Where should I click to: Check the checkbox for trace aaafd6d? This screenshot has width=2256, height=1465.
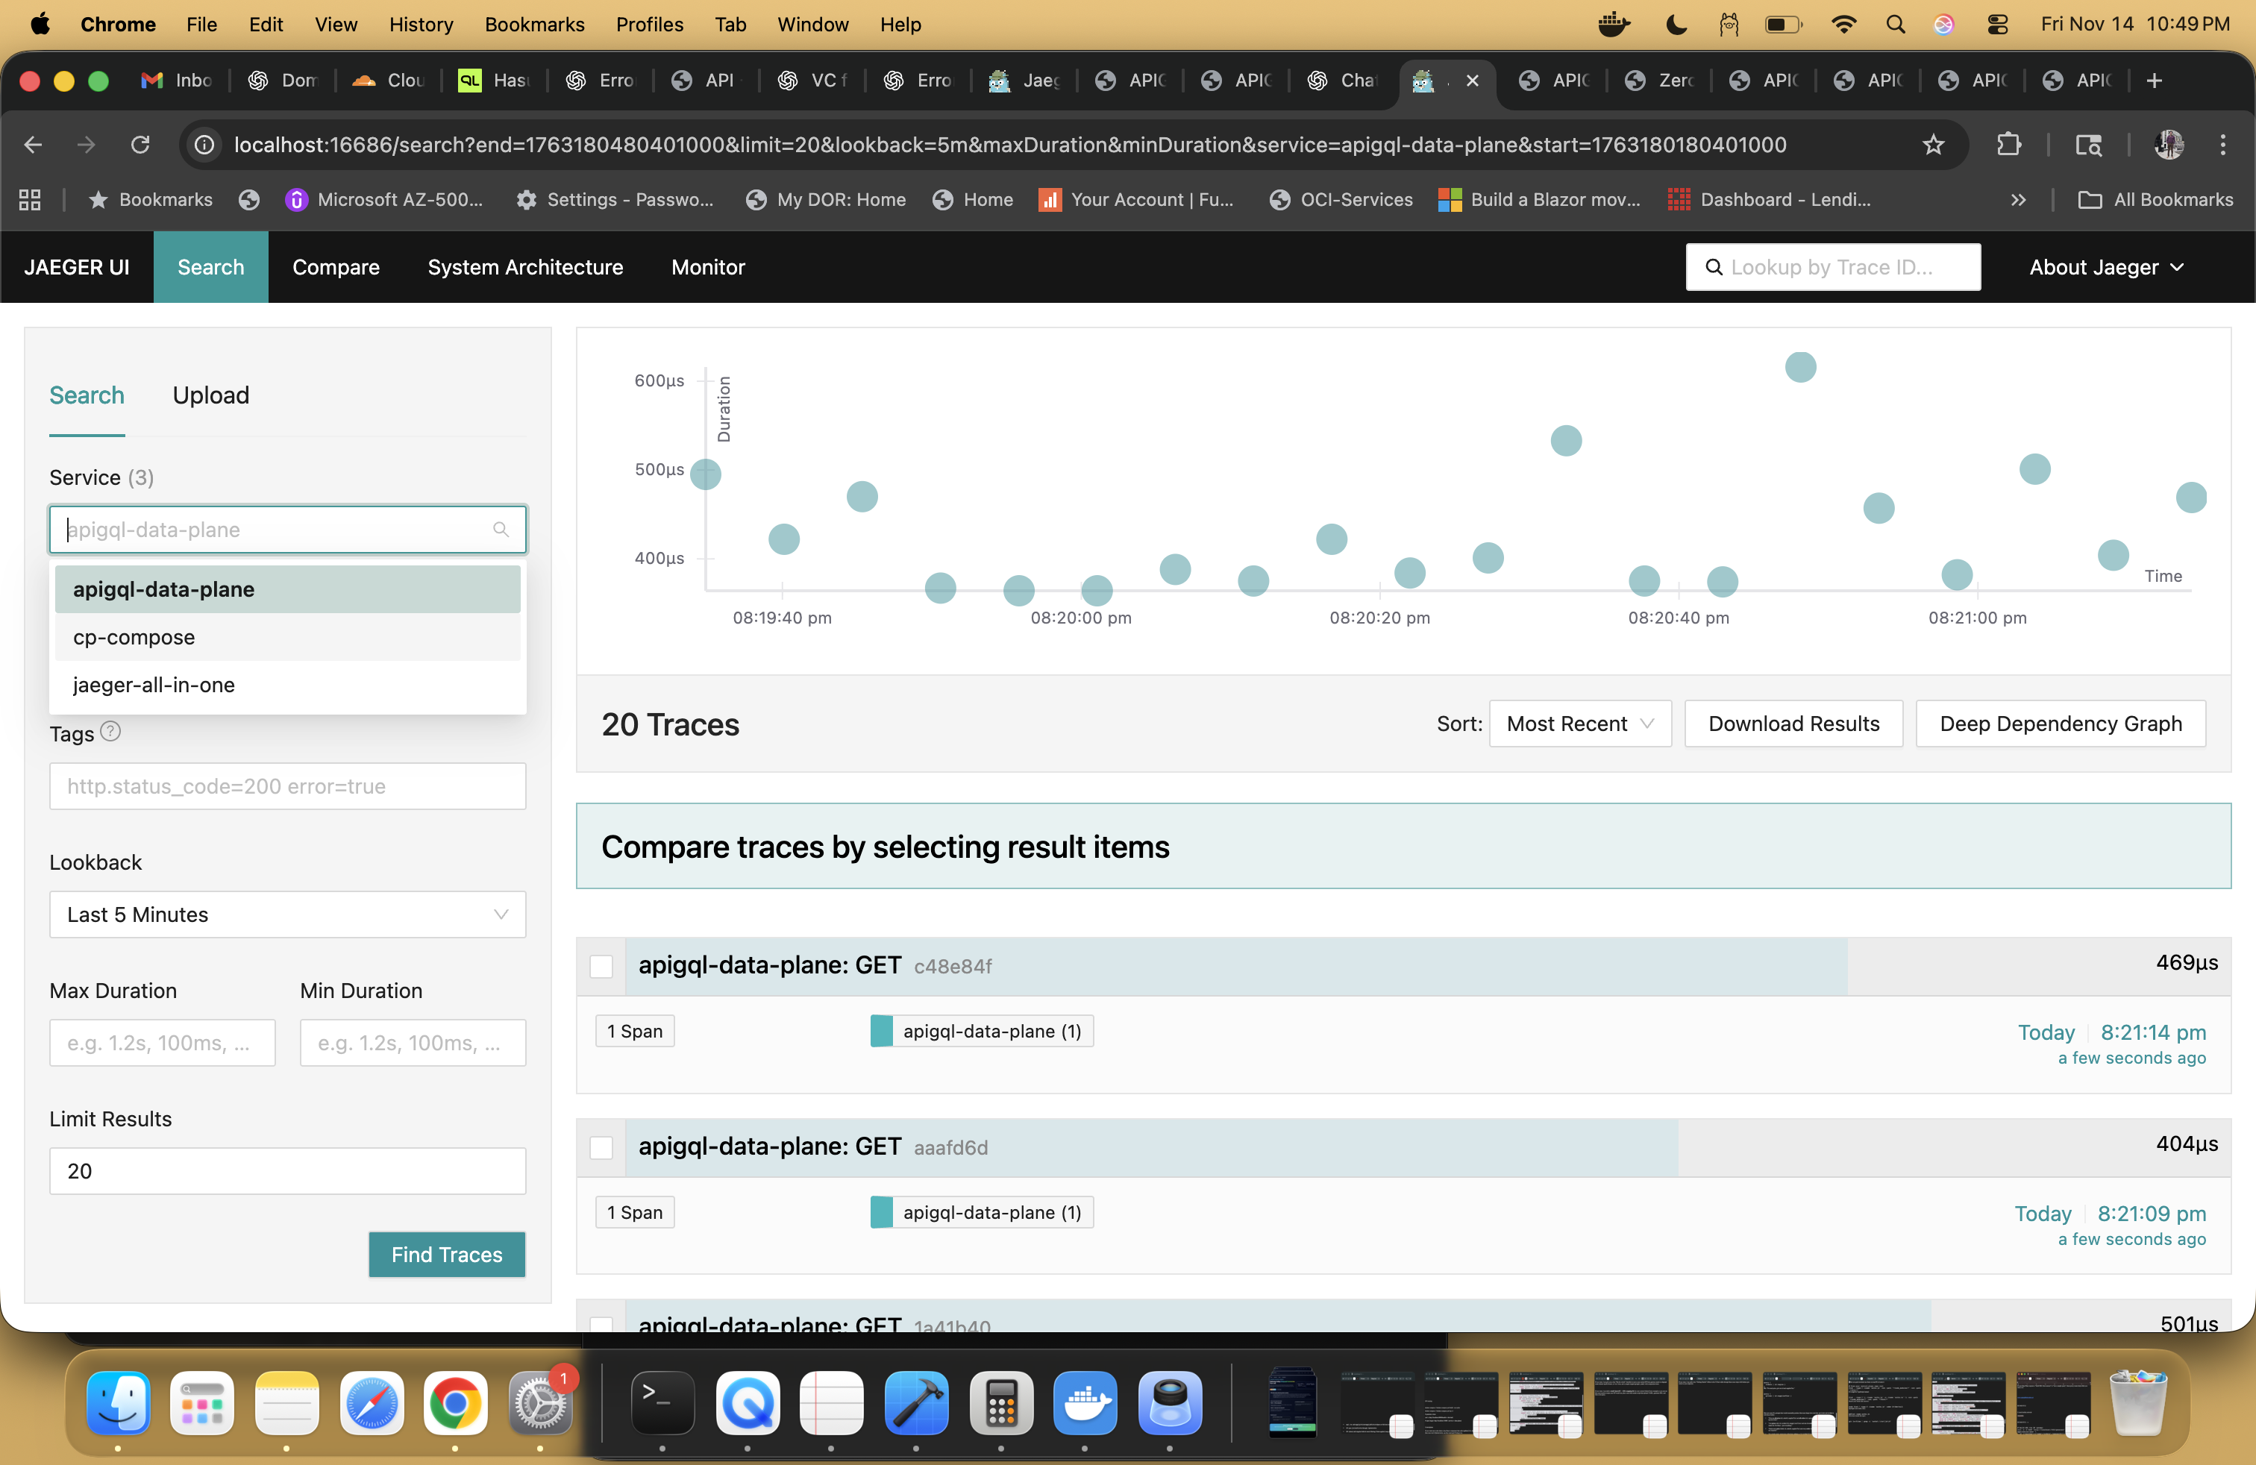(602, 1147)
